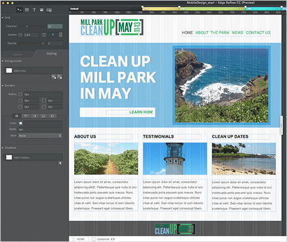Screen dimensions: 287x242
Task: Collapse the Backgrounds section
Action: (x=2, y=61)
